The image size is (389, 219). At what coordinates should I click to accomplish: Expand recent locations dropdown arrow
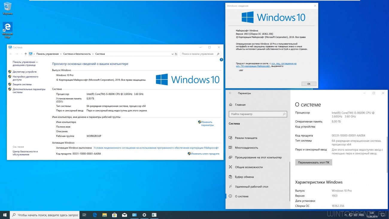(x=21, y=54)
